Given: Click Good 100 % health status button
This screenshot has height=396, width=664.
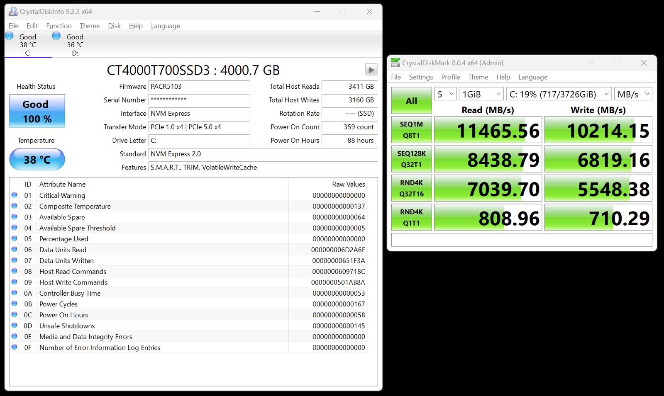Looking at the screenshot, I should tap(37, 111).
